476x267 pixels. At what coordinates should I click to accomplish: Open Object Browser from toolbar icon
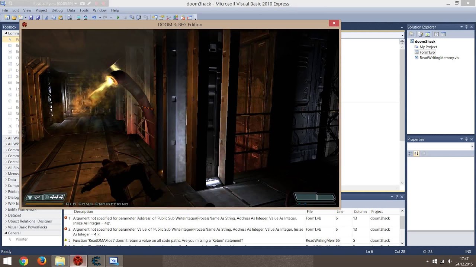pyautogui.click(x=176, y=17)
